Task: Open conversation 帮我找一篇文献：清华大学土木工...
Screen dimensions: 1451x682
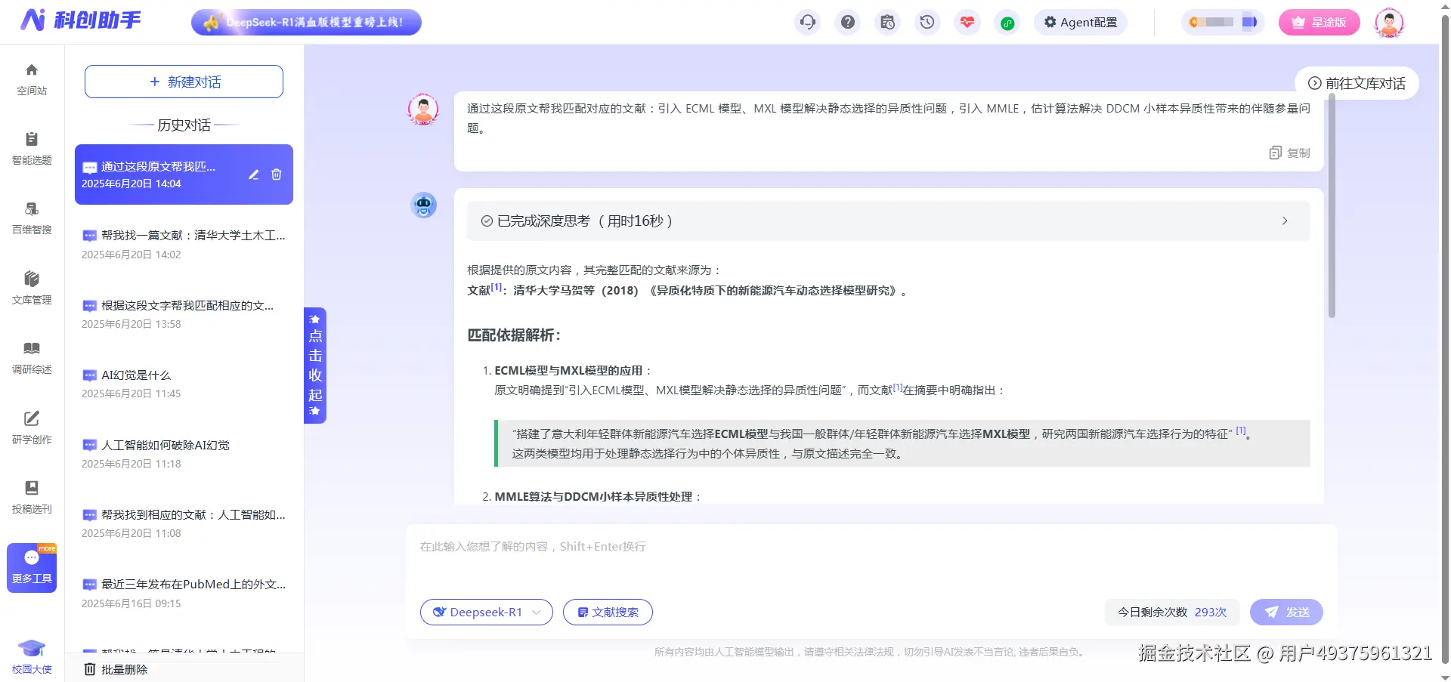Action: point(184,244)
